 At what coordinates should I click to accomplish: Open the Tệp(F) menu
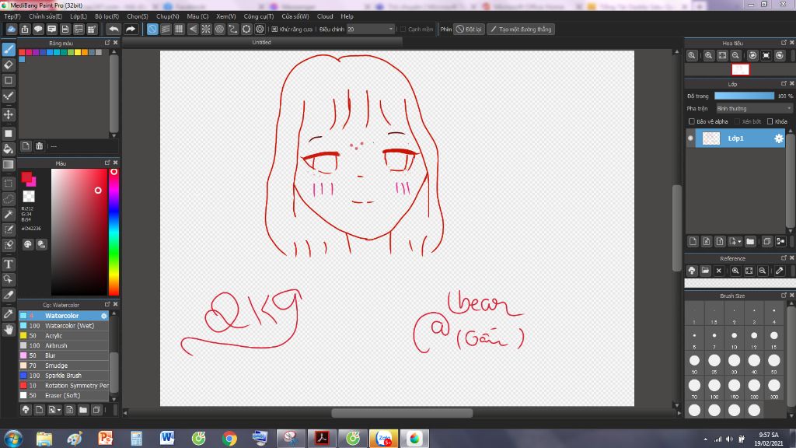12,16
